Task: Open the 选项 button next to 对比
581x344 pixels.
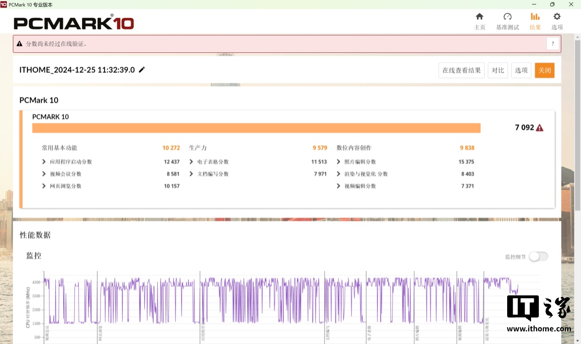Action: click(x=521, y=70)
